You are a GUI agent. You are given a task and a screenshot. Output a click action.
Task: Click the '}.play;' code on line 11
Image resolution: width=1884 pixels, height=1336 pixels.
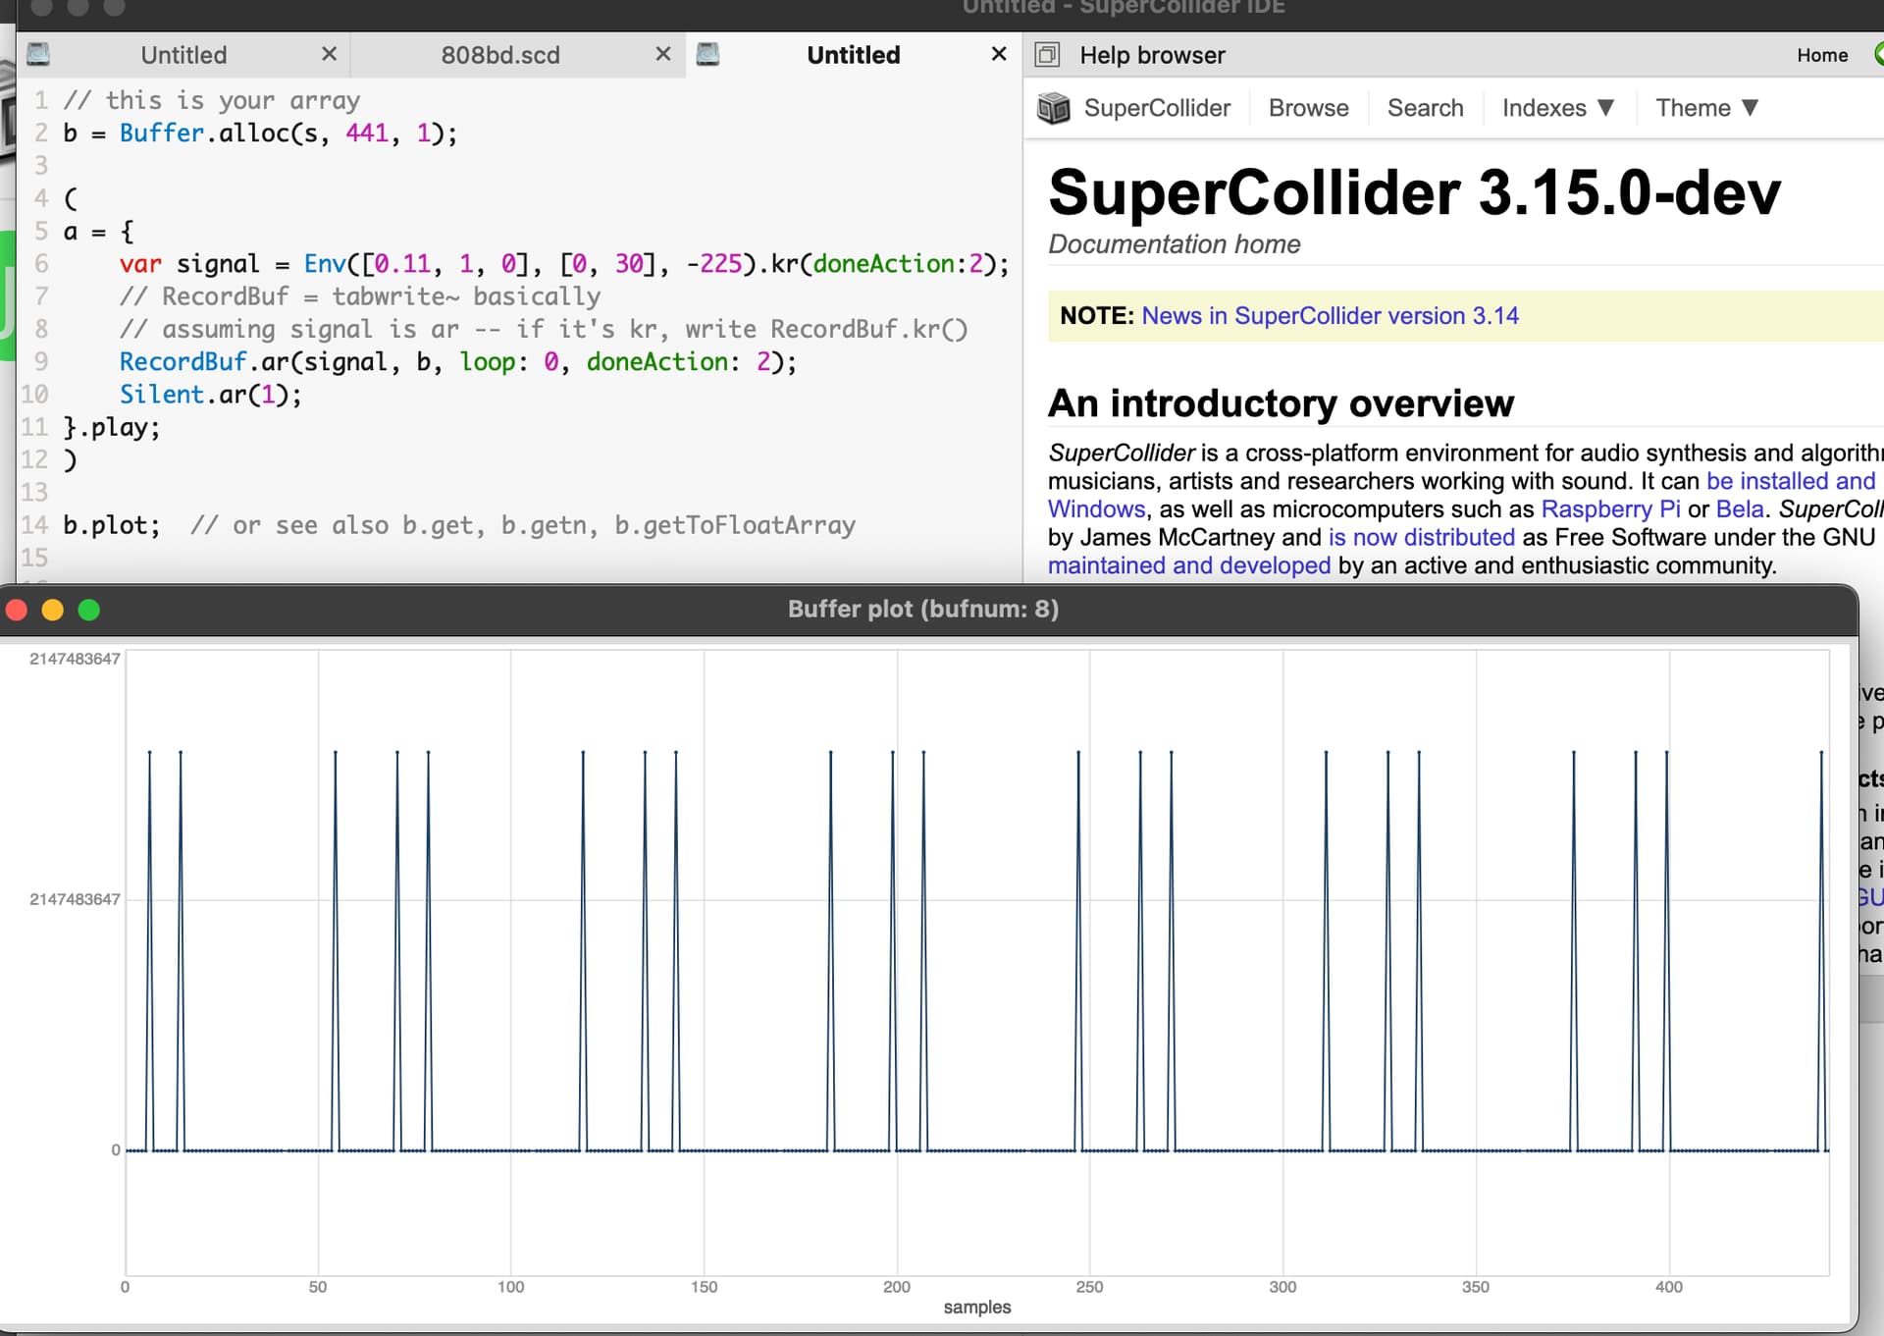click(x=112, y=428)
